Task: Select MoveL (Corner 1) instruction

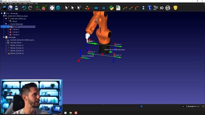Action: (x=17, y=45)
